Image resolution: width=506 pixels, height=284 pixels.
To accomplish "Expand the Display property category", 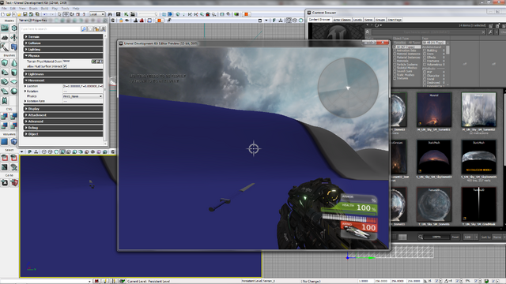I will click(63, 109).
